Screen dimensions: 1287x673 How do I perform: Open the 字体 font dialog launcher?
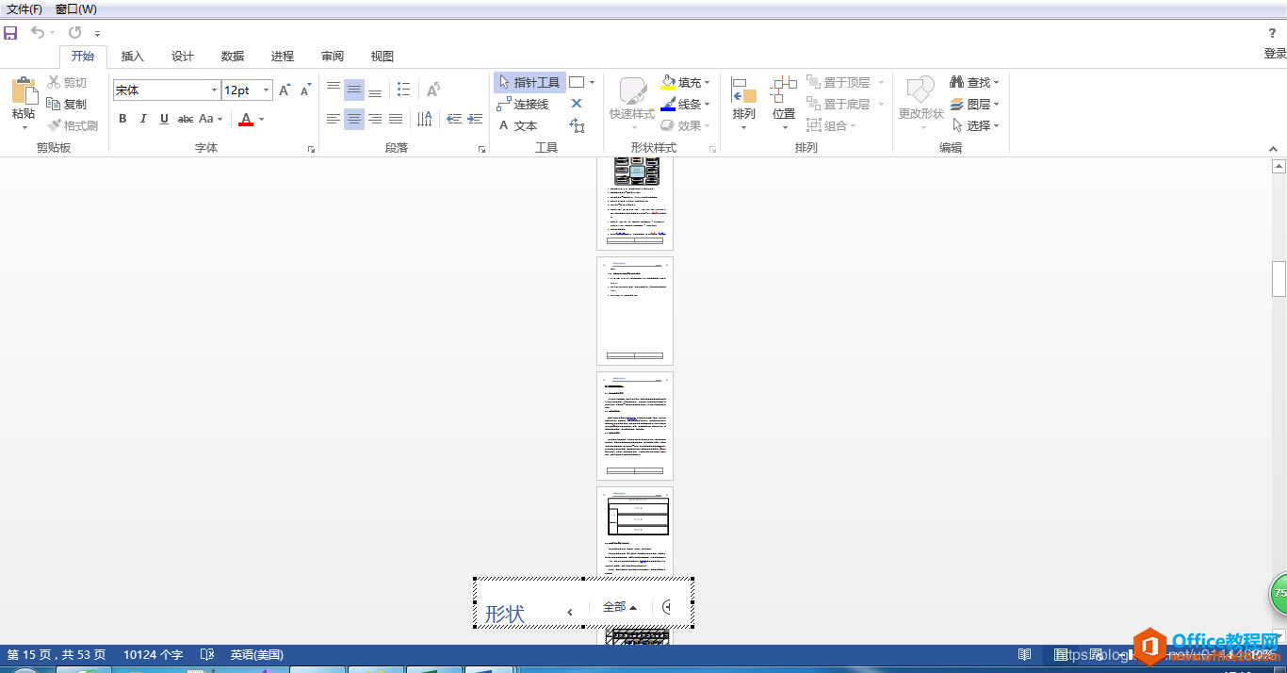click(x=311, y=149)
